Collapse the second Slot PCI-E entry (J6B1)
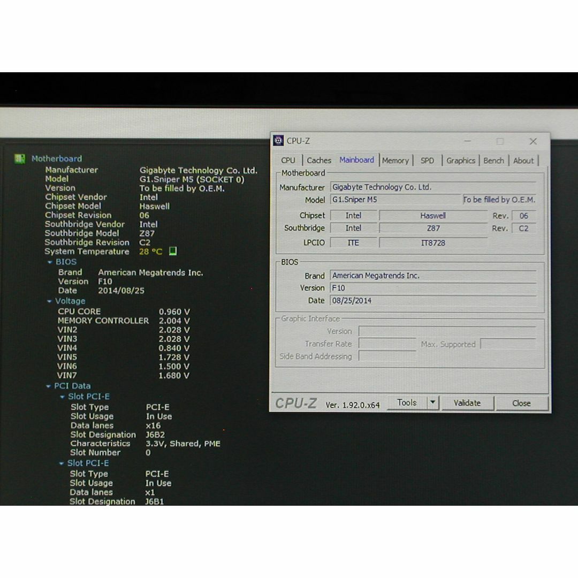Viewport: 578px width, 578px height. tap(62, 463)
